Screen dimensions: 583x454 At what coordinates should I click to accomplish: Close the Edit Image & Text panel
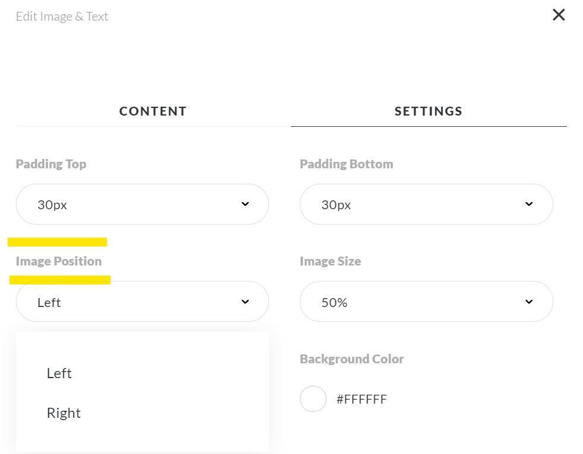click(x=559, y=15)
